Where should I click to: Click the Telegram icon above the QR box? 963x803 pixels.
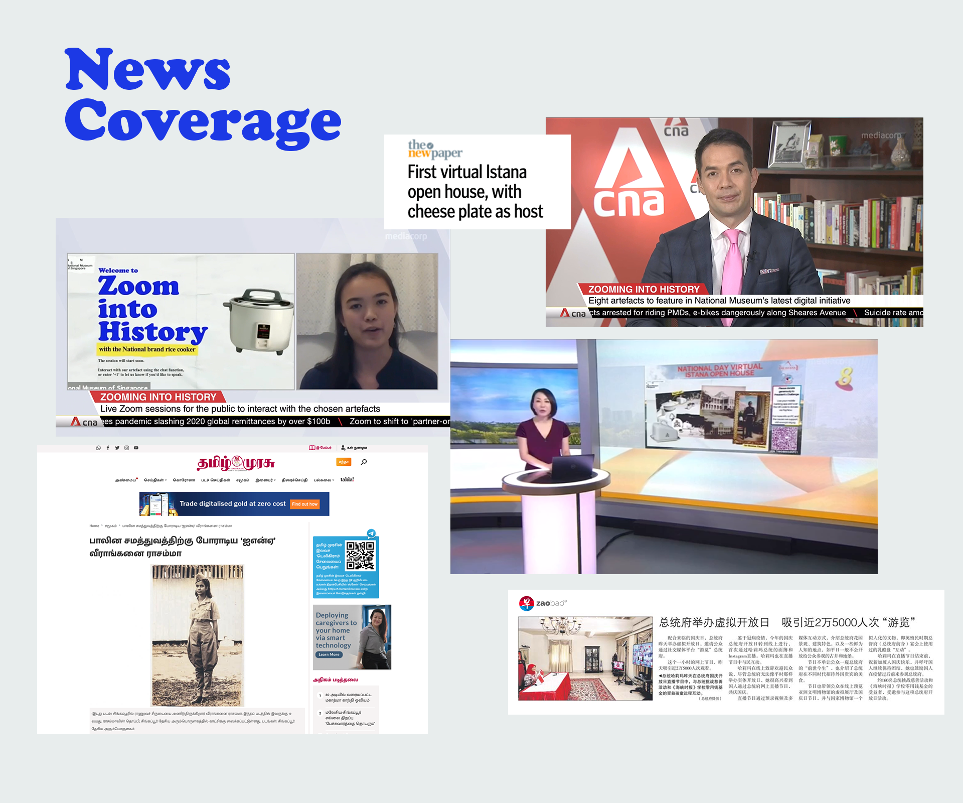(371, 533)
